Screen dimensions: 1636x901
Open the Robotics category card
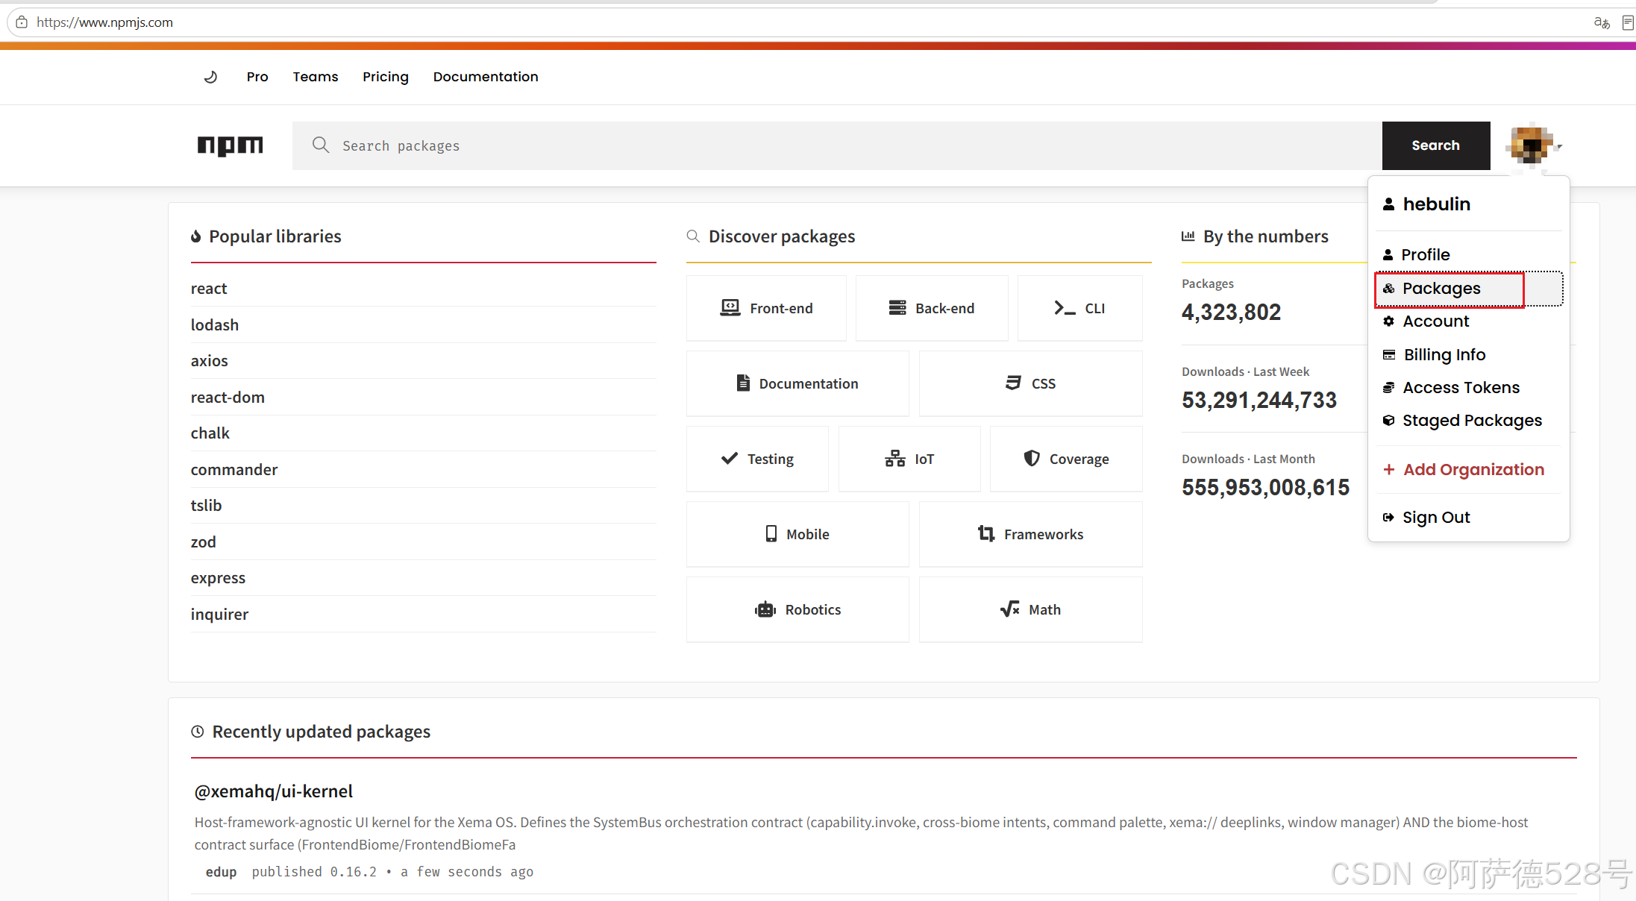tap(797, 609)
